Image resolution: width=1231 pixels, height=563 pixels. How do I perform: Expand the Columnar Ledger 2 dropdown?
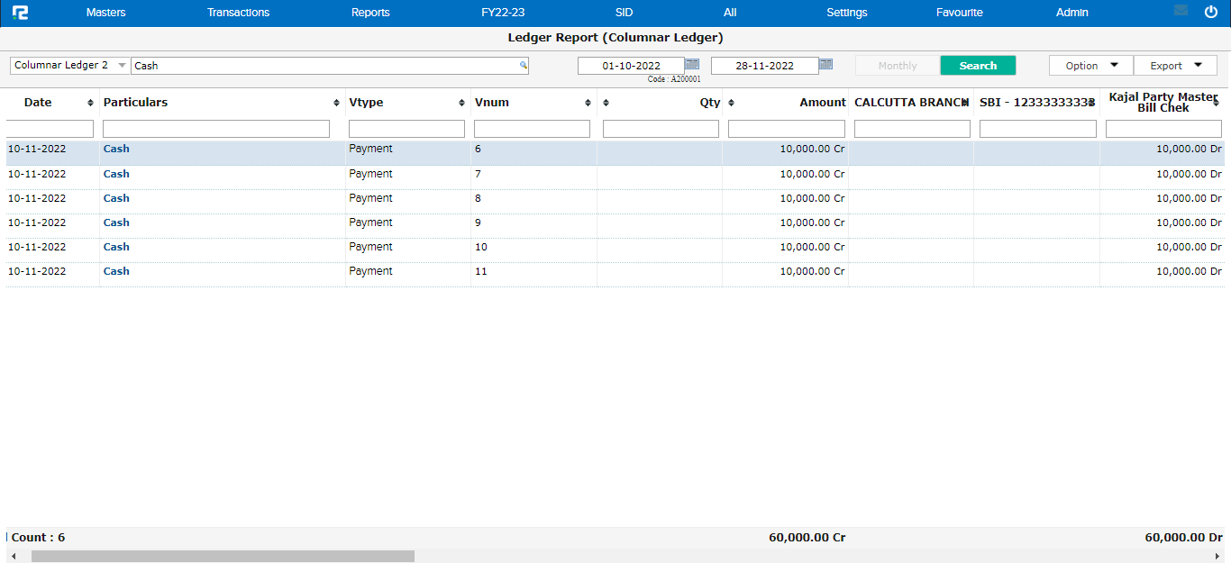point(122,66)
